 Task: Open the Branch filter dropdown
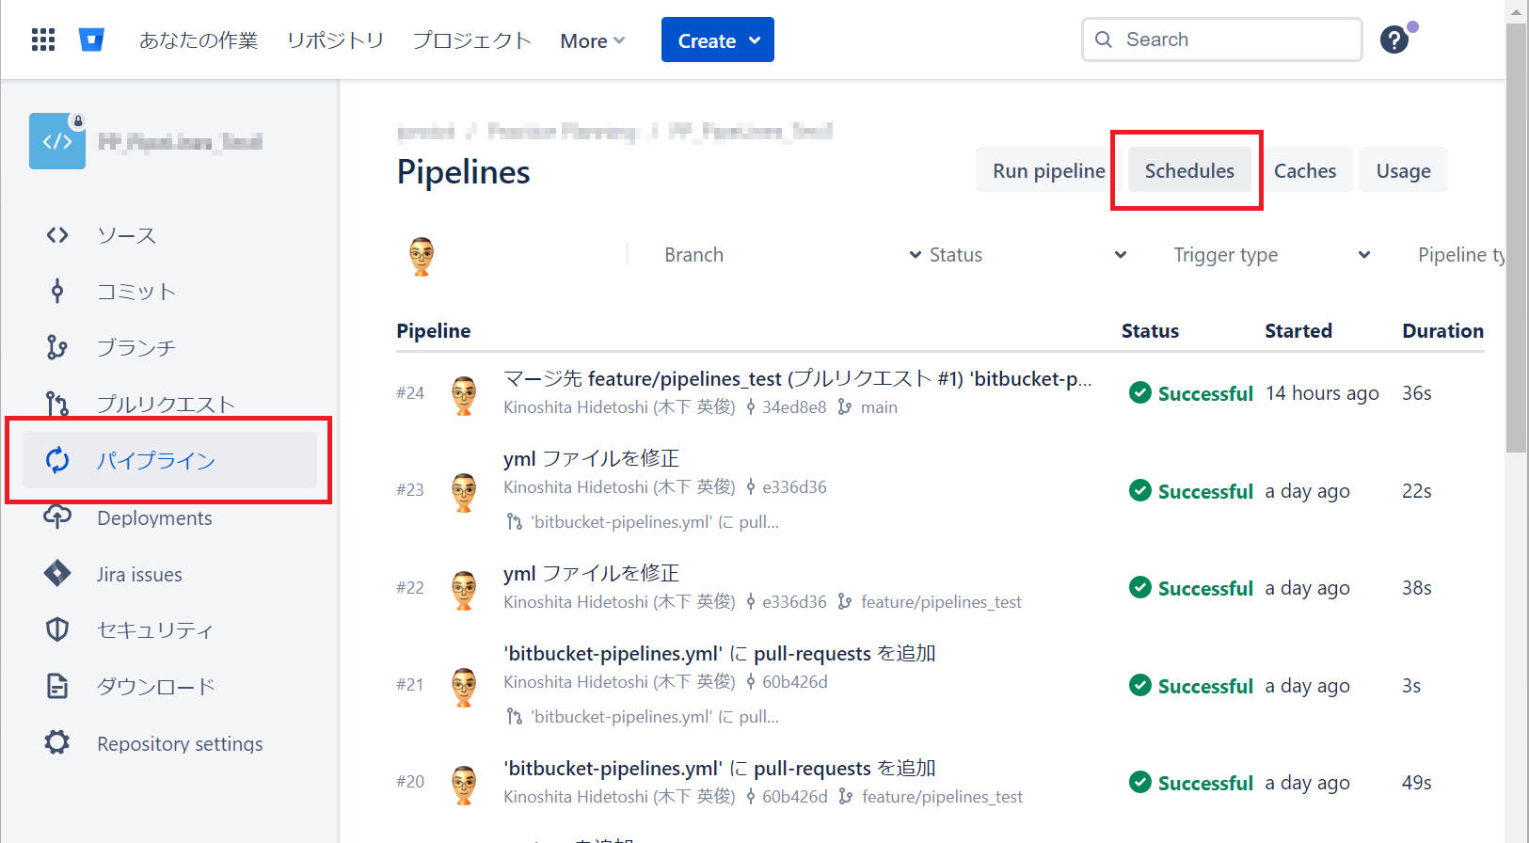[792, 255]
